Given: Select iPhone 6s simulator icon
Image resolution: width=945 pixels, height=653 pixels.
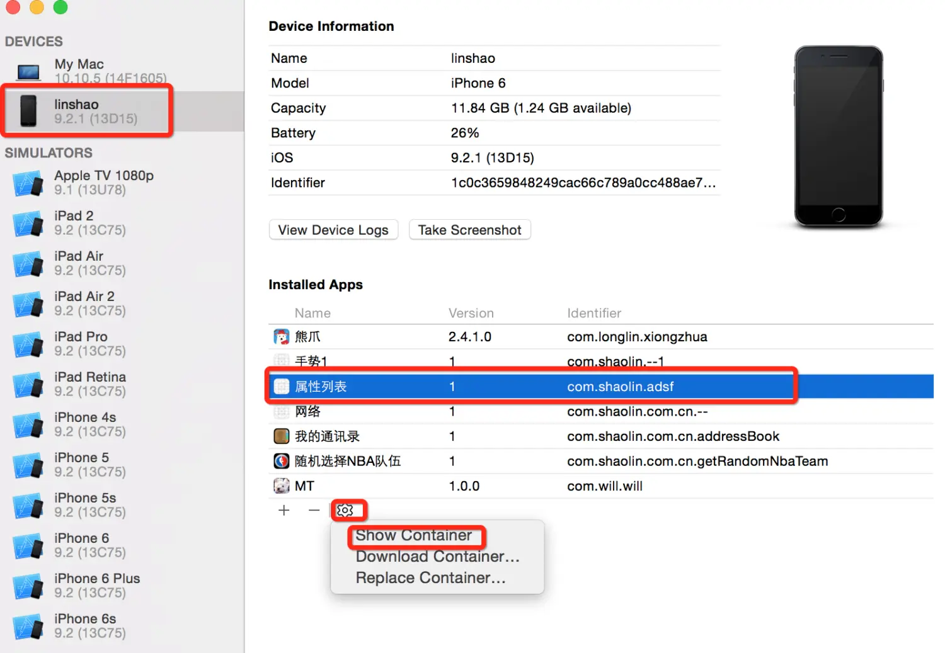Looking at the screenshot, I should (28, 627).
